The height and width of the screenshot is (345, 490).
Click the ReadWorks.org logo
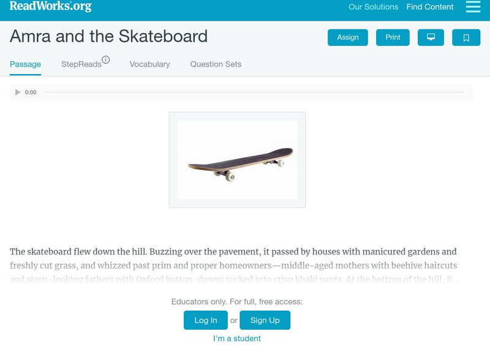point(50,7)
